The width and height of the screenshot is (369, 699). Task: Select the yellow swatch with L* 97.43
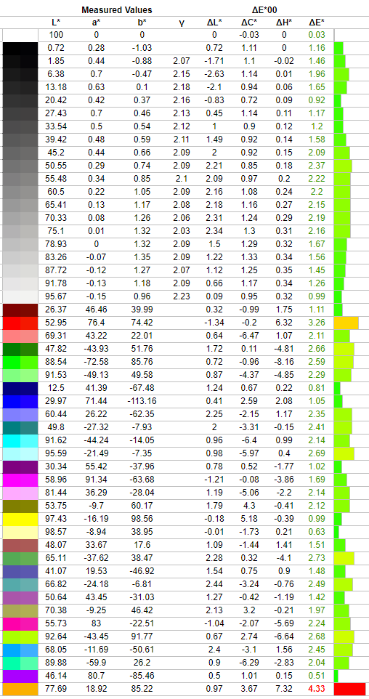[20, 519]
